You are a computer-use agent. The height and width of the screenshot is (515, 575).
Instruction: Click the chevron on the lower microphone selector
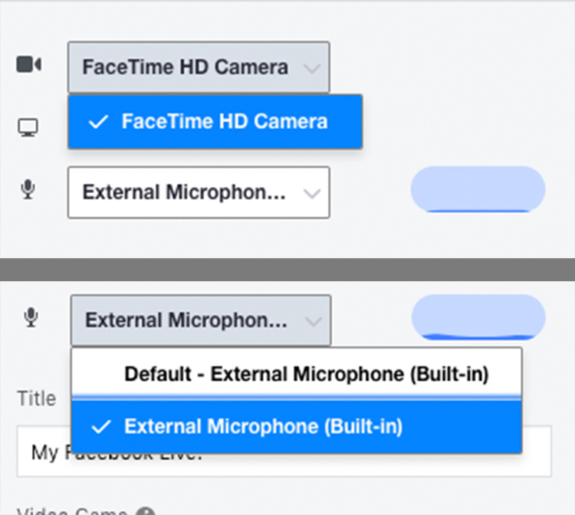pyautogui.click(x=313, y=321)
